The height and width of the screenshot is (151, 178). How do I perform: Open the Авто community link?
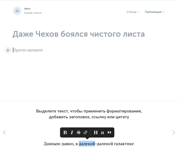pos(27,9)
